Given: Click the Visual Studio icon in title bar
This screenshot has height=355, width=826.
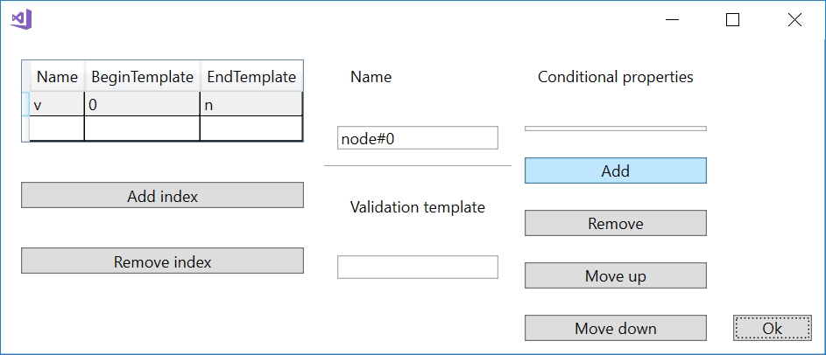Looking at the screenshot, I should coord(22,20).
